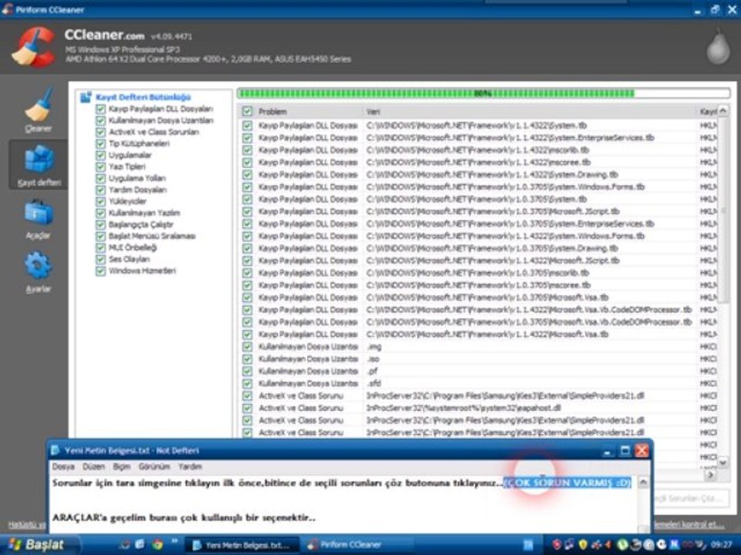Toggle Yükleyiciler checkbox
This screenshot has height=555, width=741.
click(x=100, y=201)
